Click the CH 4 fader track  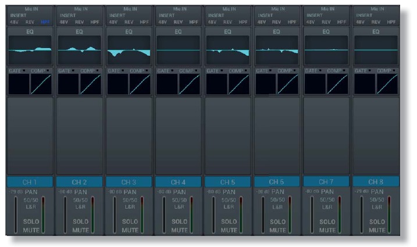[x=164, y=215]
